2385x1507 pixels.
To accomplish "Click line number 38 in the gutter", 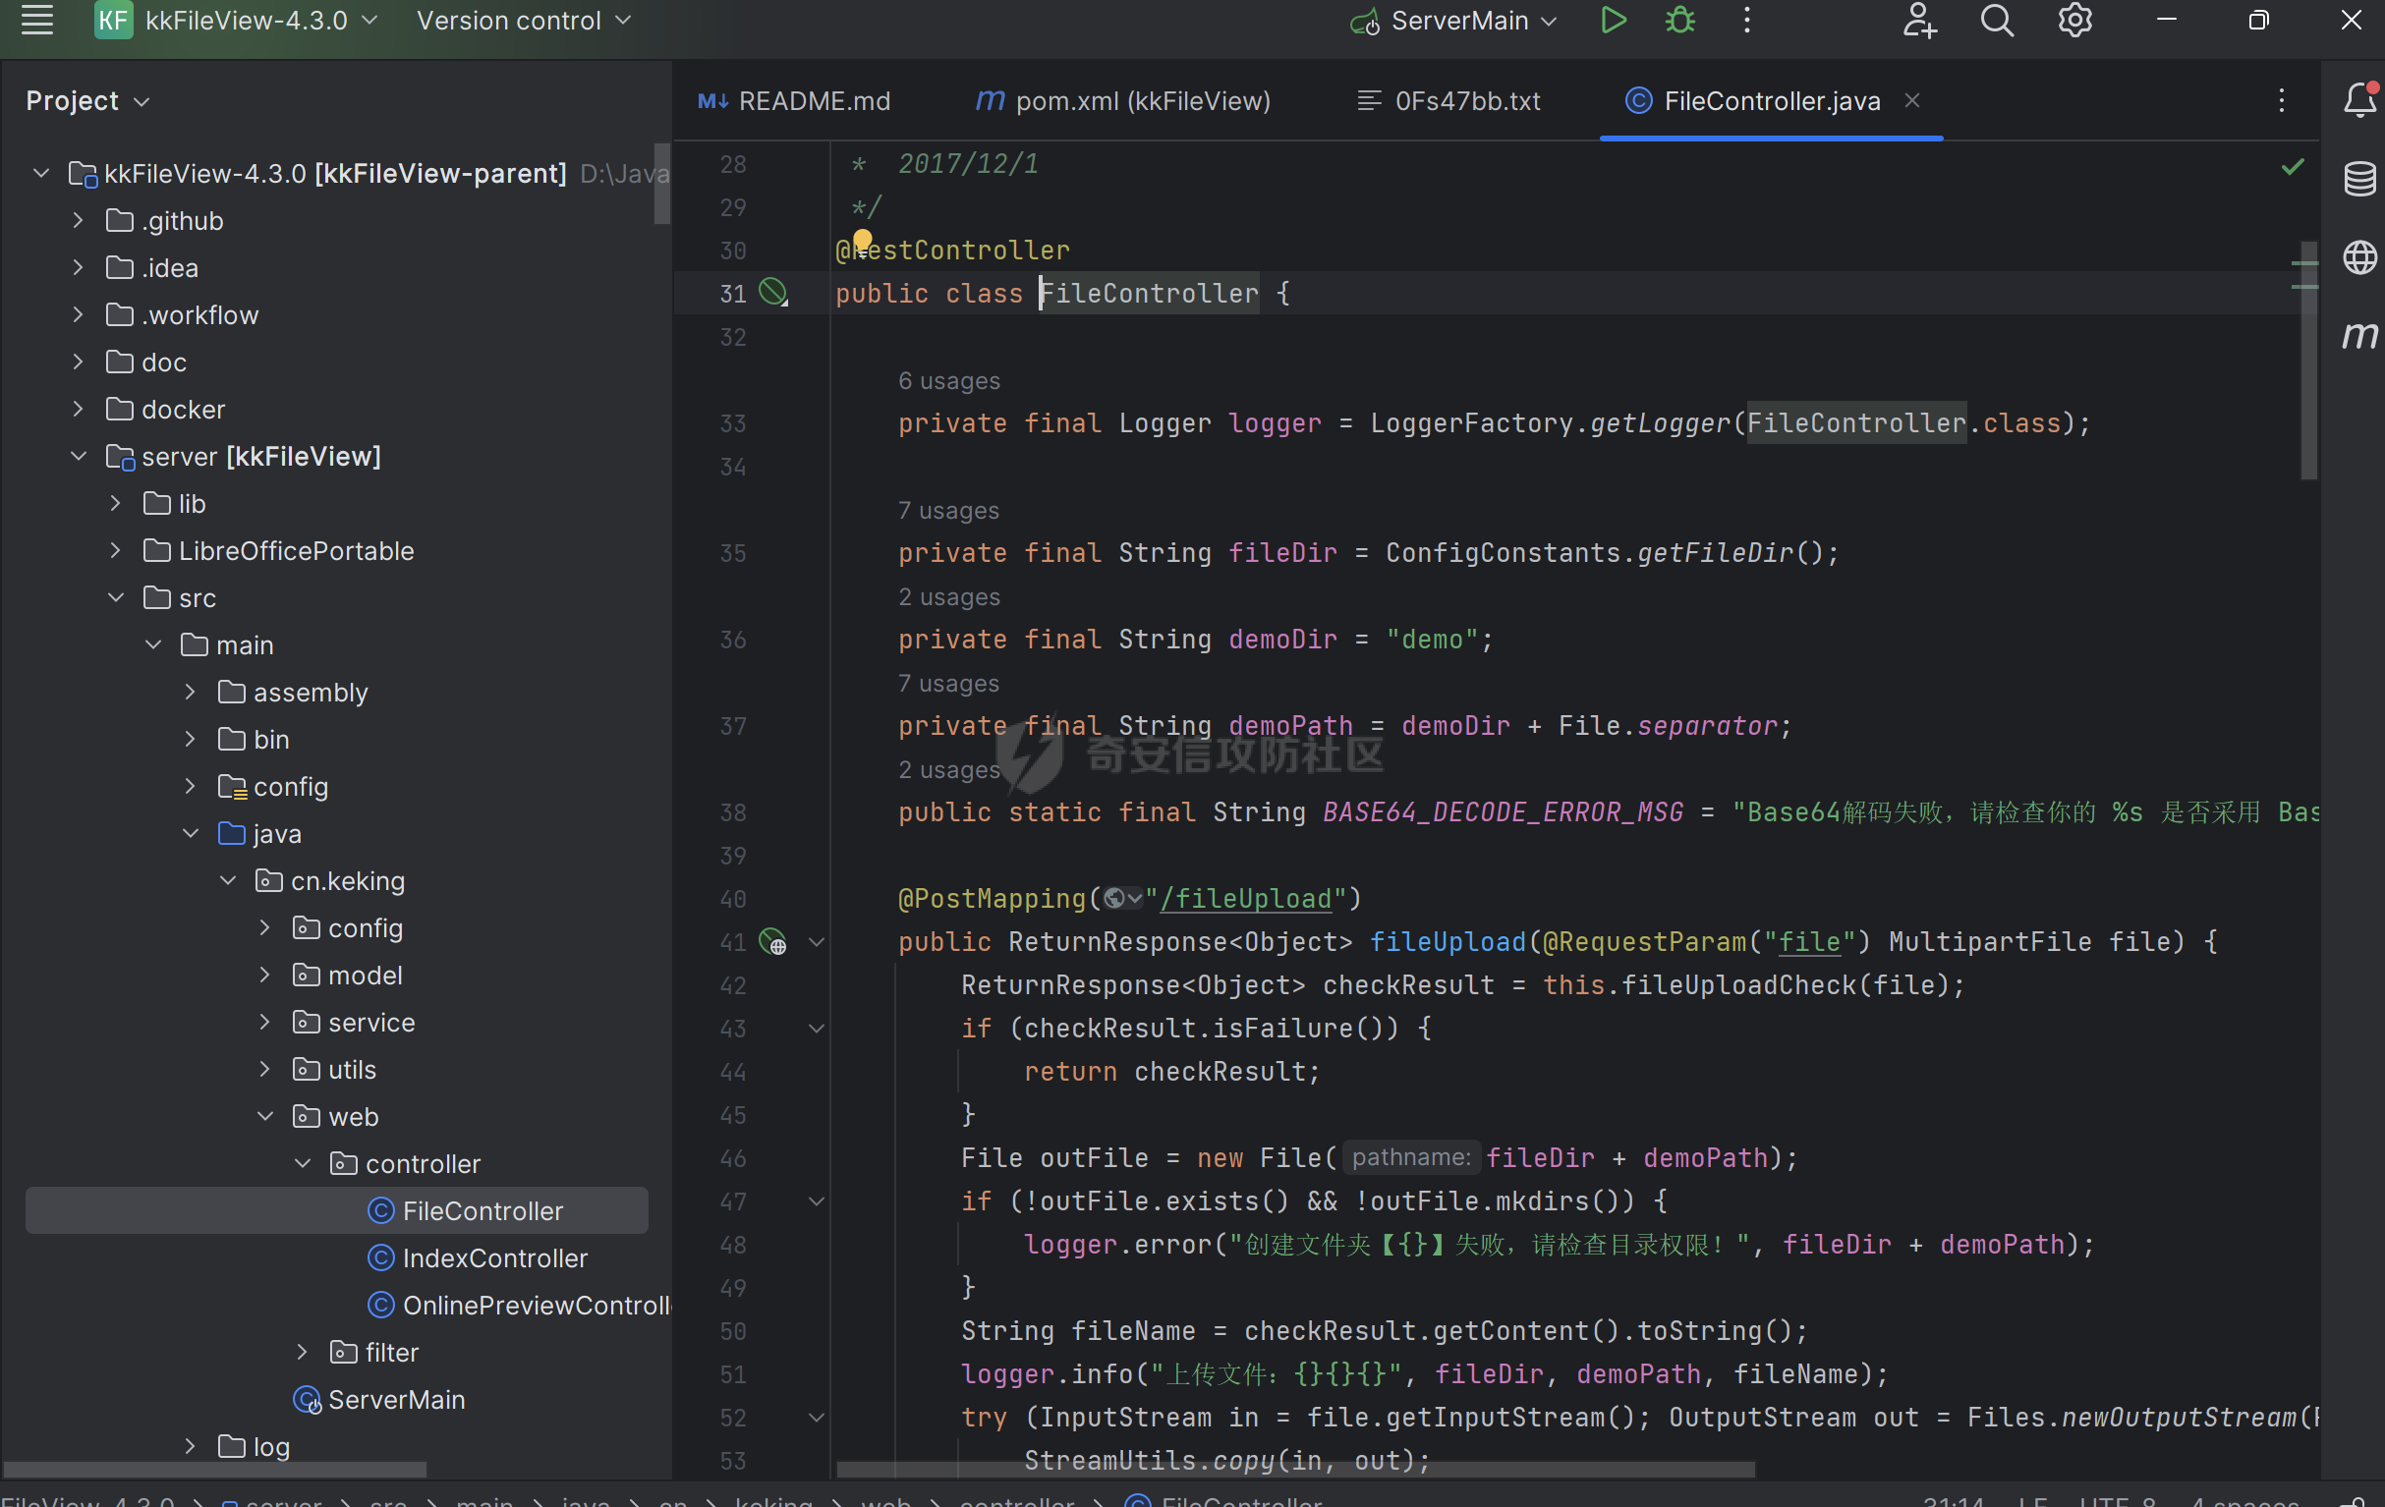I will pyautogui.click(x=733, y=811).
